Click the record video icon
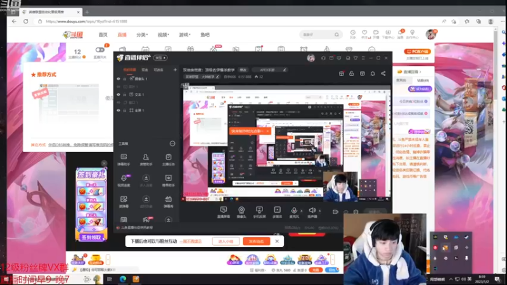 point(335,212)
